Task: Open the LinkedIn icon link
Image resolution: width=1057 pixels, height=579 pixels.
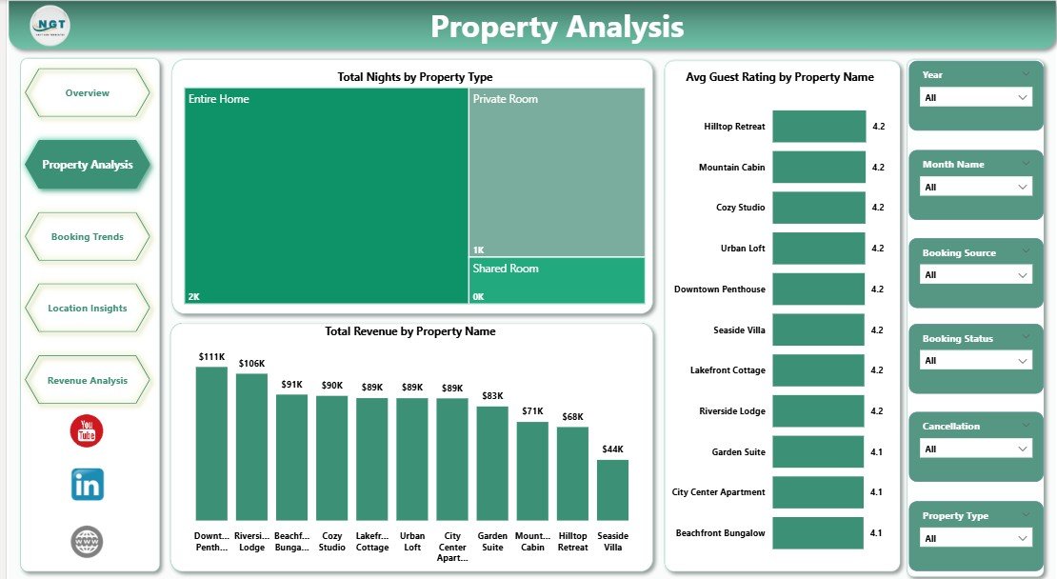Action: click(87, 485)
